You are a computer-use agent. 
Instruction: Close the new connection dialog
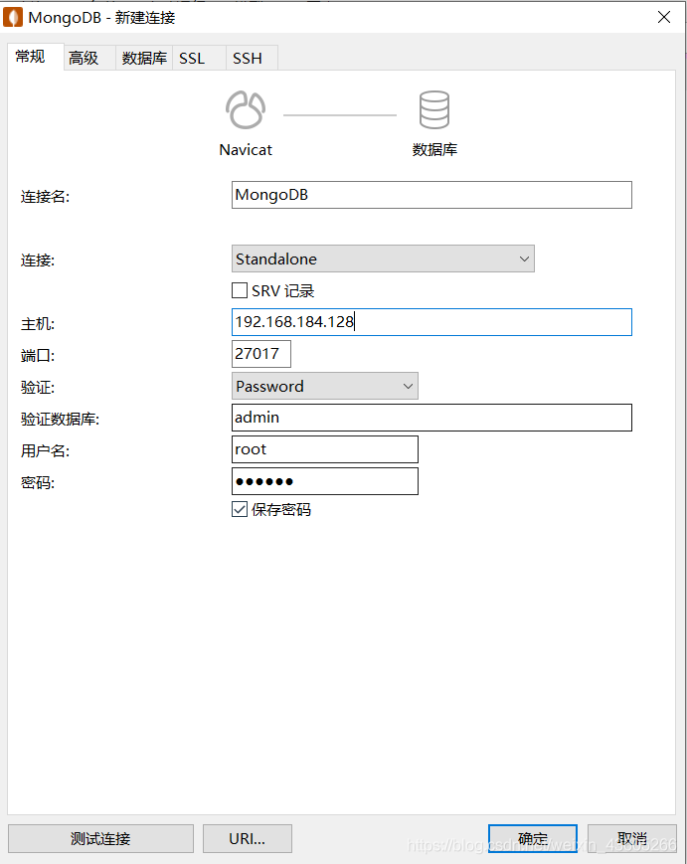pos(664,17)
